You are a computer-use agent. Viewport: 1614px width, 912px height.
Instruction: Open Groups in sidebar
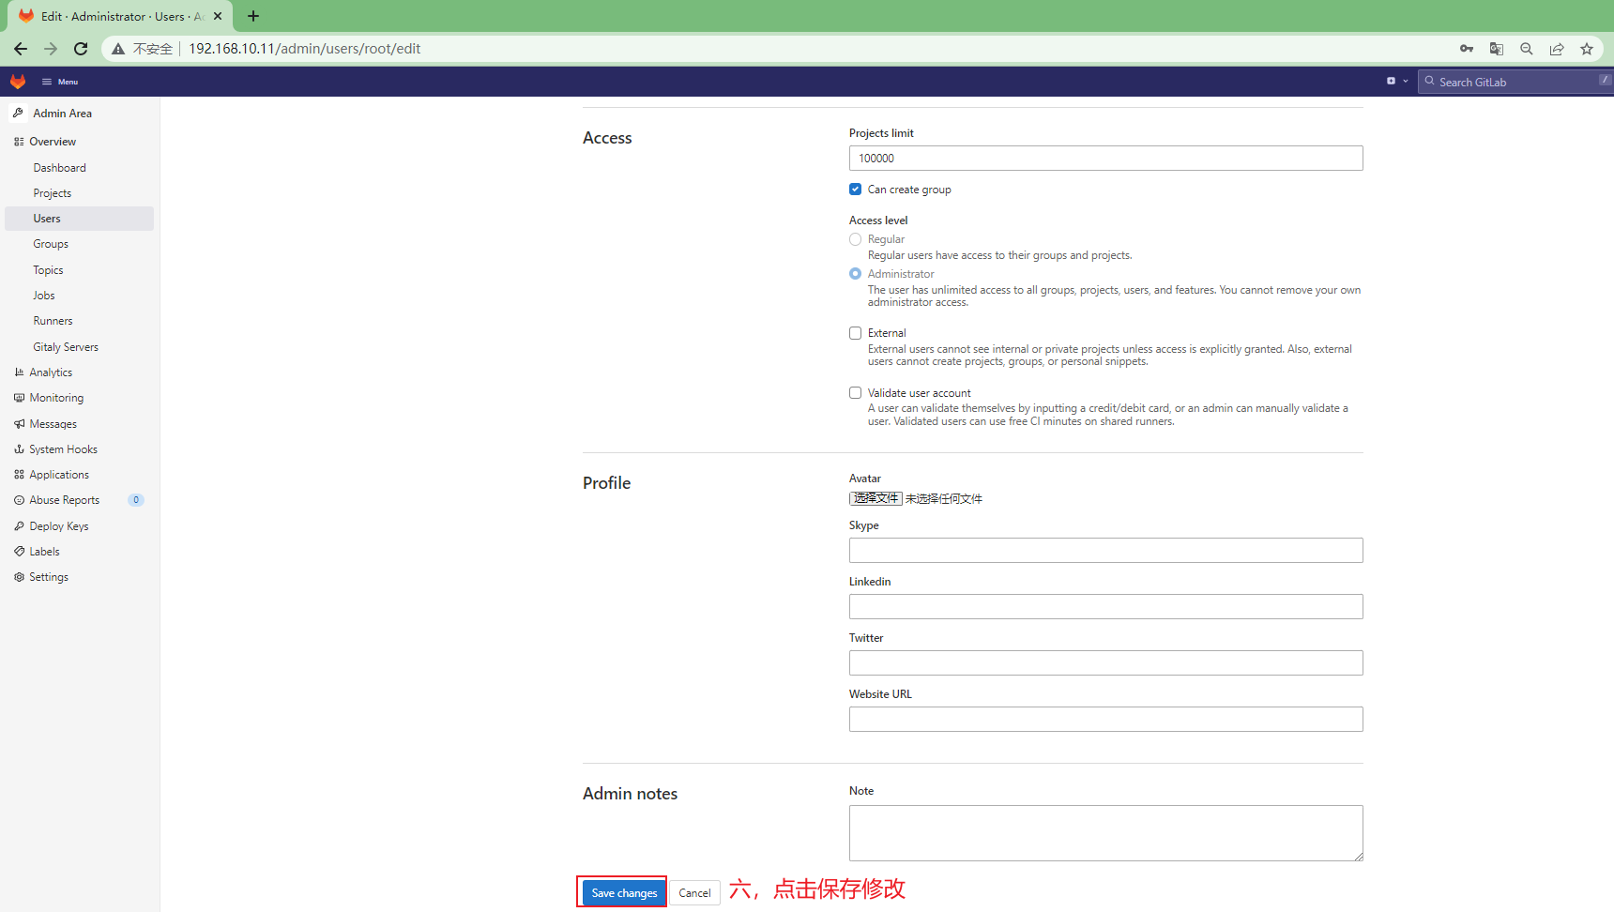tap(51, 244)
